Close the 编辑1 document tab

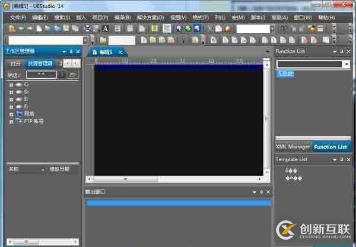click(120, 53)
